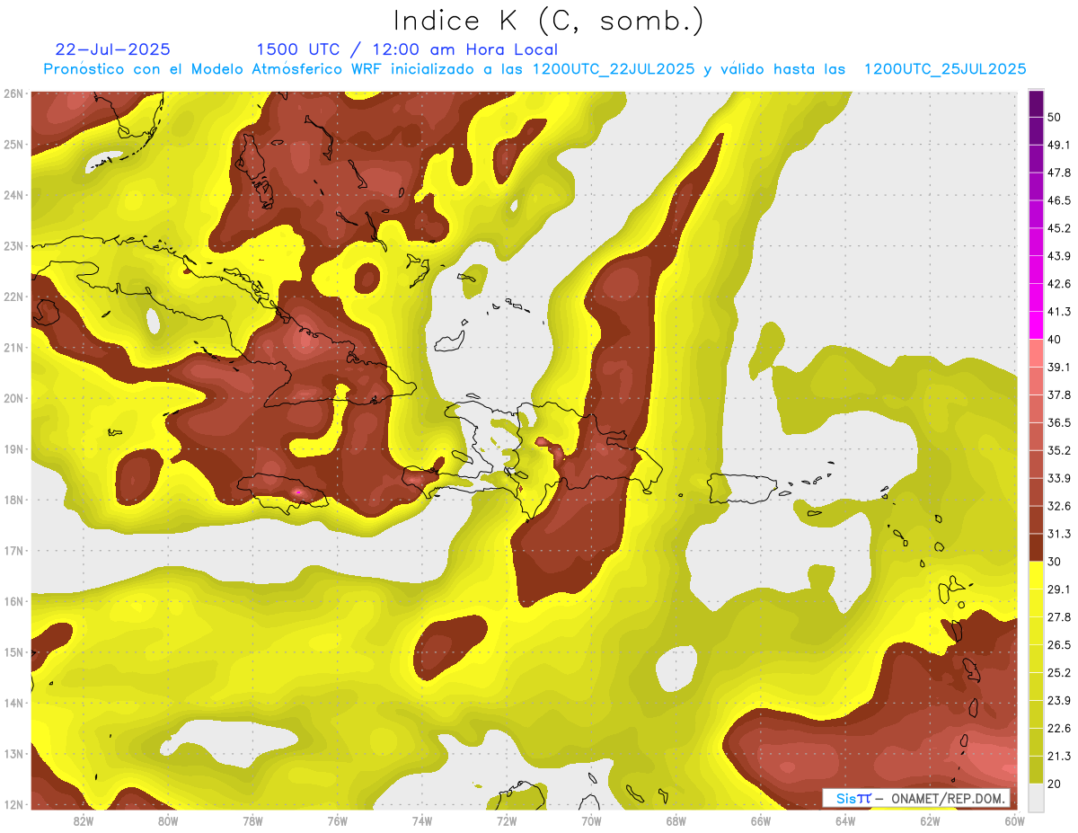The width and height of the screenshot is (1078, 833).
Task: Select the 74W longitude label
Action: (421, 821)
